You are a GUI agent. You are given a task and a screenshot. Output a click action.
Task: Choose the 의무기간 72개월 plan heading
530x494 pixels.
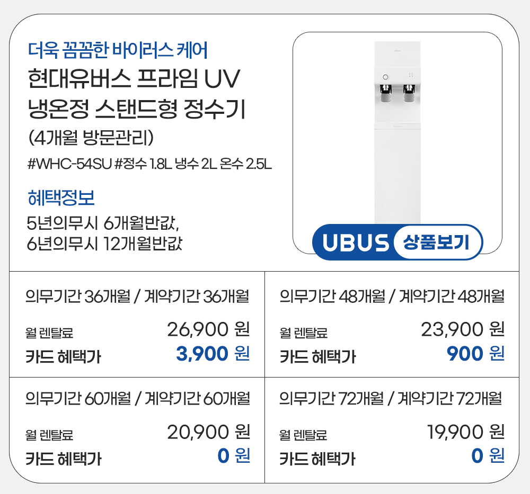[391, 397]
